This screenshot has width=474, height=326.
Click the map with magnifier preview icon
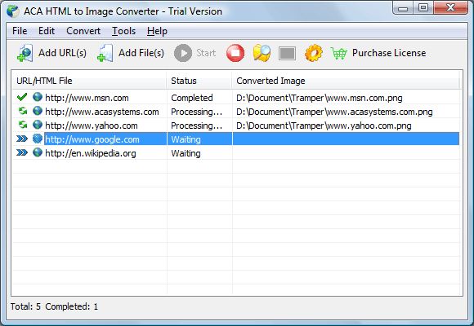[x=262, y=53]
